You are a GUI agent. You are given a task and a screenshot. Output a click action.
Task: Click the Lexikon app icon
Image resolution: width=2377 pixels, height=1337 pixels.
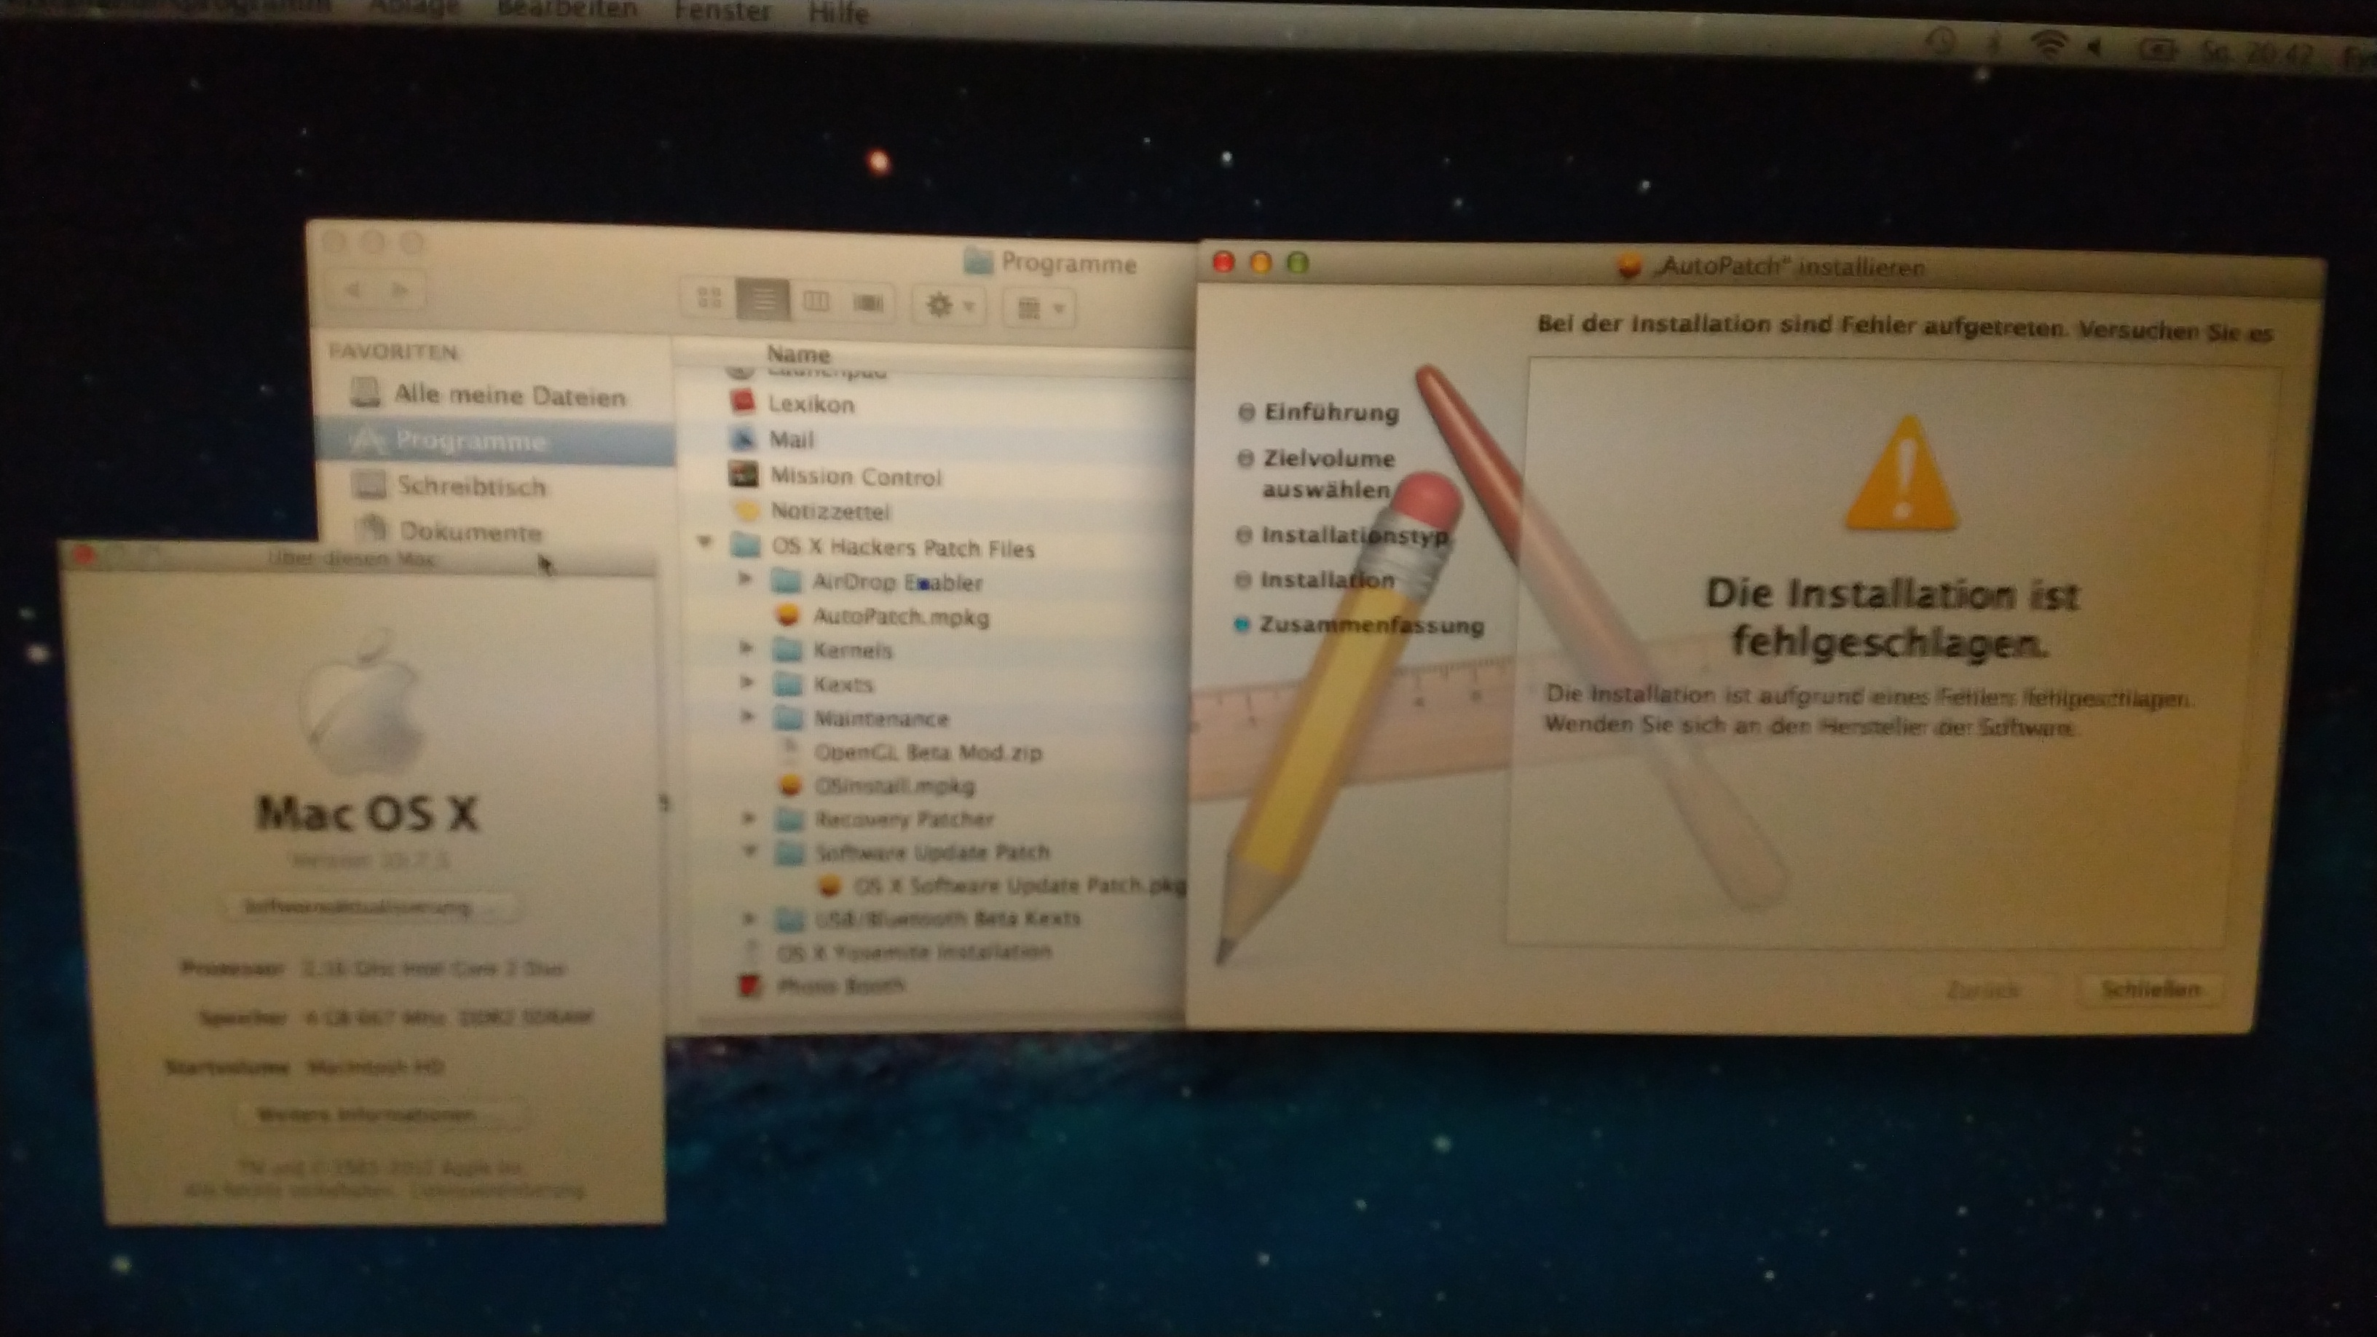[x=743, y=402]
